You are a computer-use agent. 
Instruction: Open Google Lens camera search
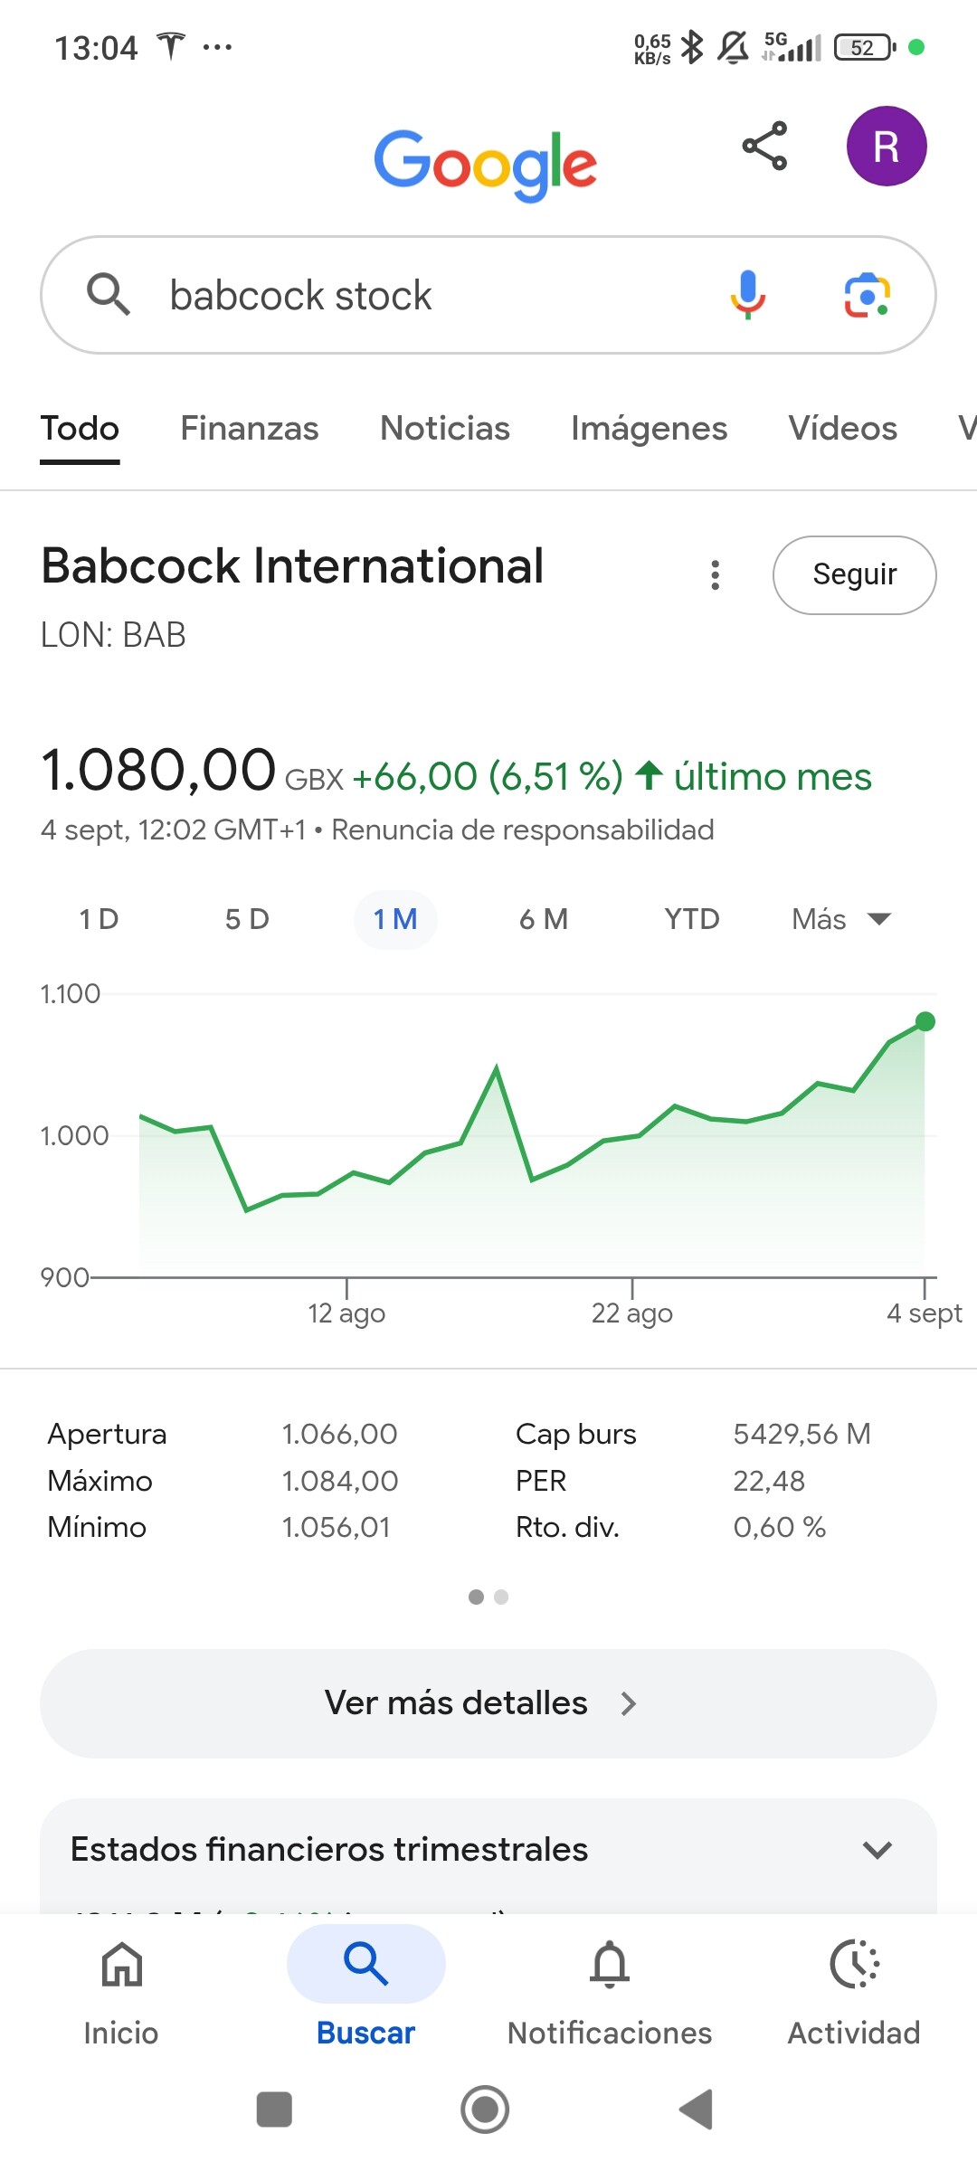point(867,295)
